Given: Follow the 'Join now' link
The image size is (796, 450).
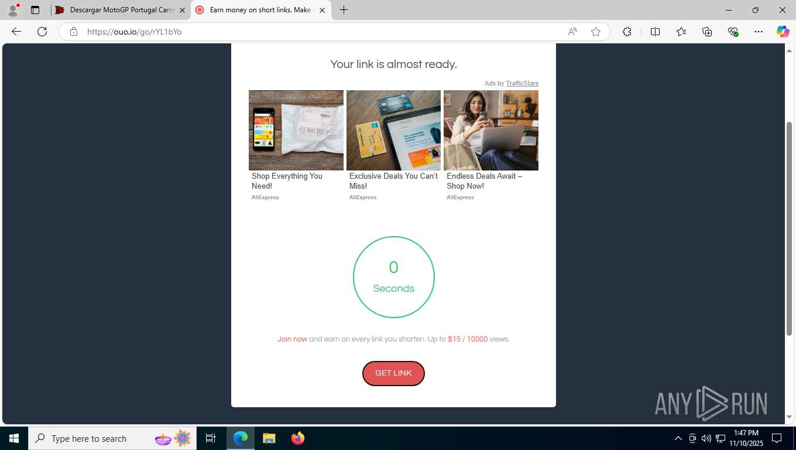Looking at the screenshot, I should (292, 339).
